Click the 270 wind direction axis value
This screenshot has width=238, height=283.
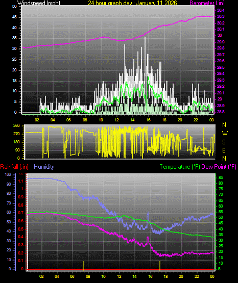[x=16, y=134]
